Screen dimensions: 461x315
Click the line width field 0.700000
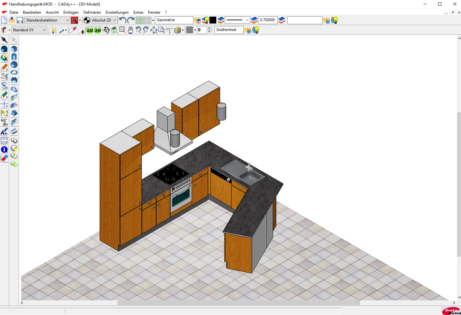point(268,20)
